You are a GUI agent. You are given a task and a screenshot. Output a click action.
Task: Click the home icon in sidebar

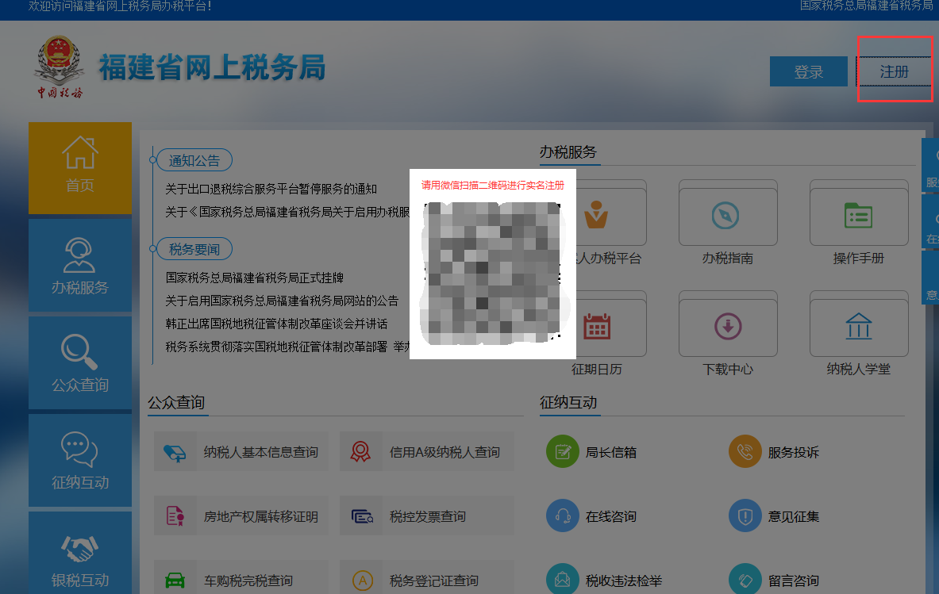(x=80, y=152)
